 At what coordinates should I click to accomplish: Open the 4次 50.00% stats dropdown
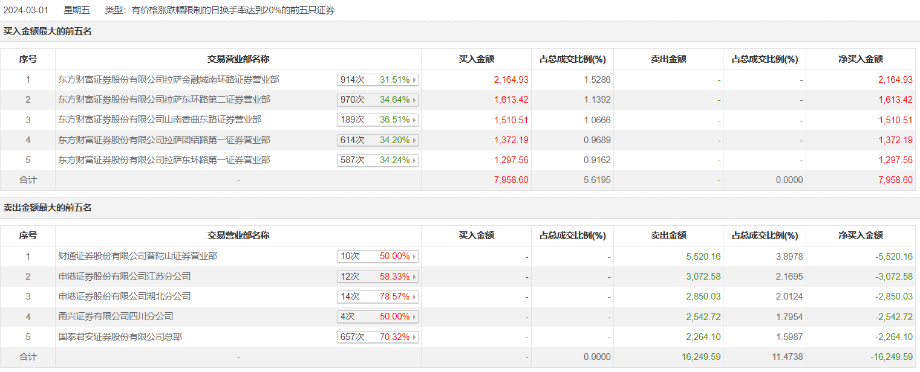click(x=377, y=317)
